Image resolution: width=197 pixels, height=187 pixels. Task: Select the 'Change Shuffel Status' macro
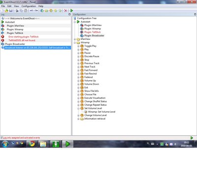tap(96, 101)
